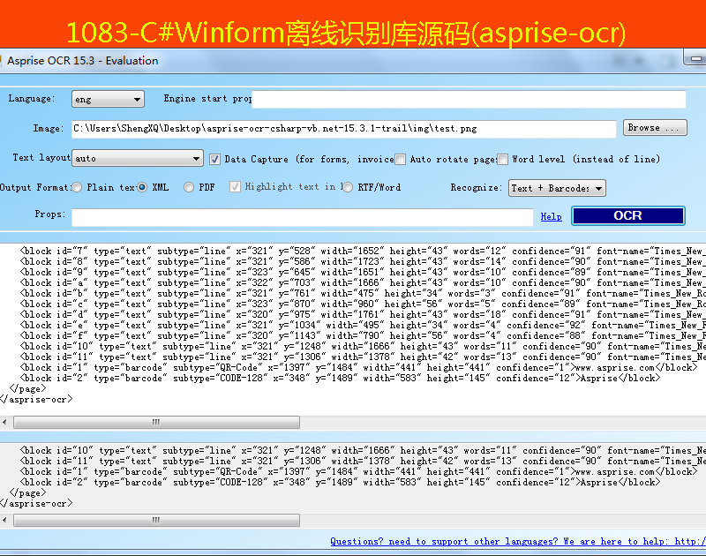Toggle the Data Capture checkbox

pyautogui.click(x=214, y=160)
